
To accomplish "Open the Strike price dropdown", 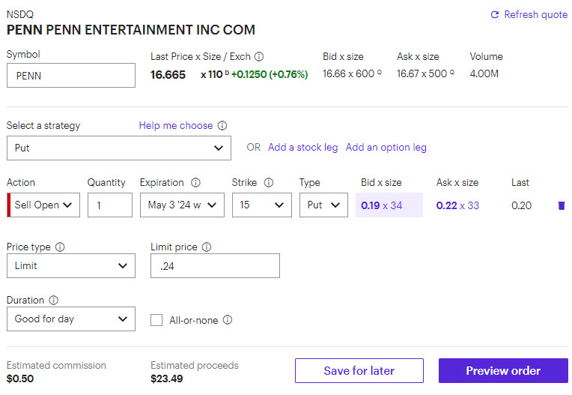I will (261, 205).
